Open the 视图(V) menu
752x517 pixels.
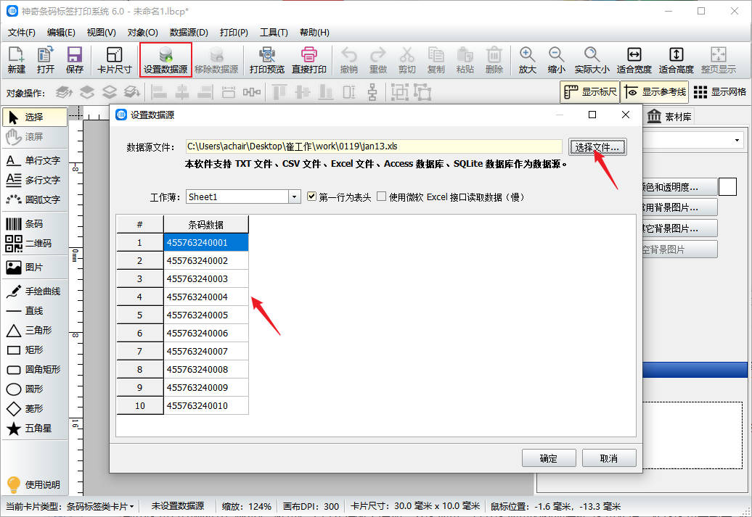point(101,33)
